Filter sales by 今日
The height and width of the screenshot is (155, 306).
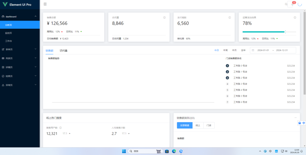pyautogui.click(x=217, y=50)
